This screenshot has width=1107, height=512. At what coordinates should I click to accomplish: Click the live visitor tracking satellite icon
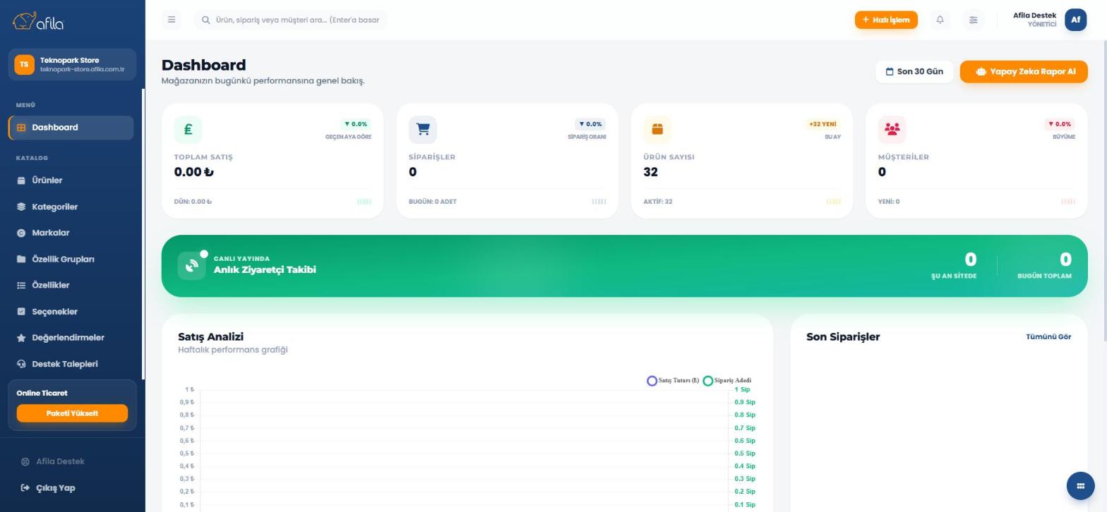(x=191, y=266)
